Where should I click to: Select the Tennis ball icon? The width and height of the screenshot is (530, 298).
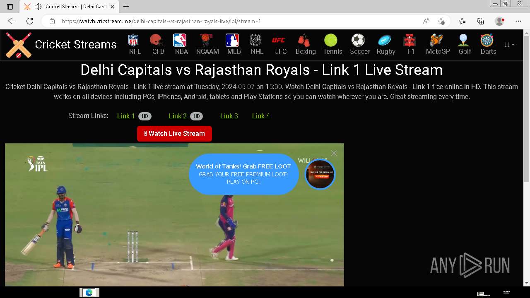click(x=331, y=40)
